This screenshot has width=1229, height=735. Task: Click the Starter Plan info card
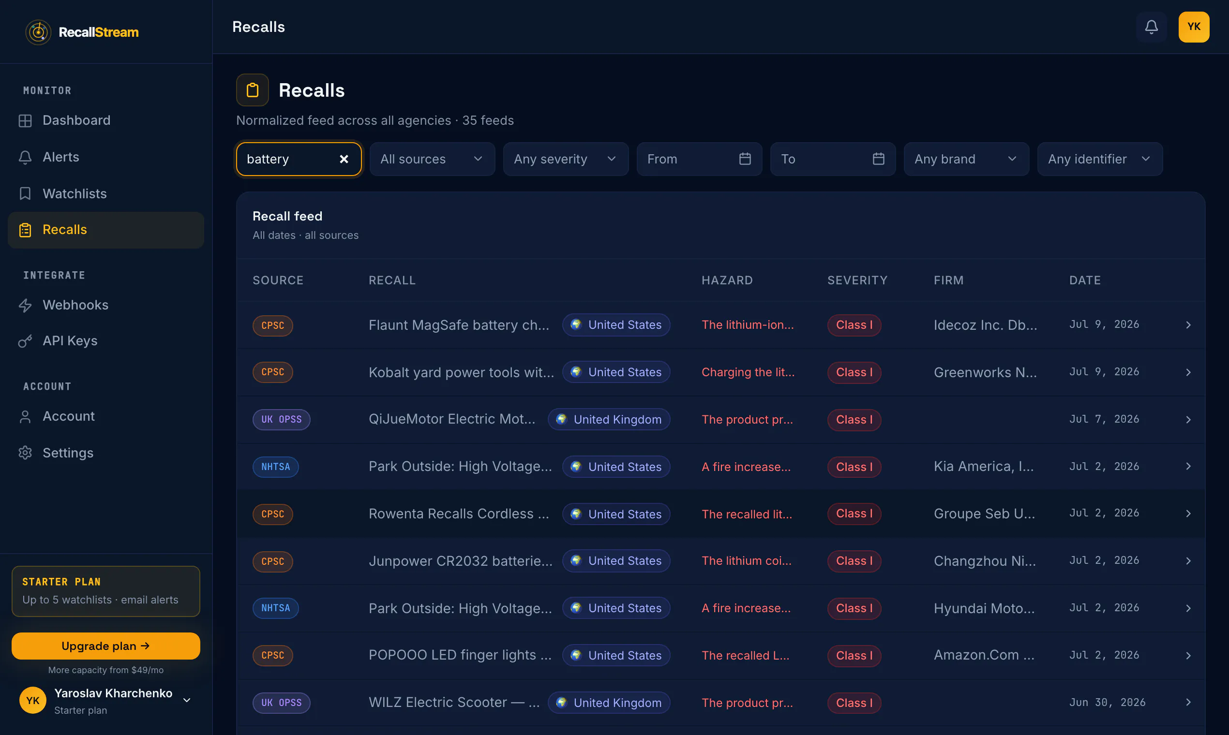[106, 591]
